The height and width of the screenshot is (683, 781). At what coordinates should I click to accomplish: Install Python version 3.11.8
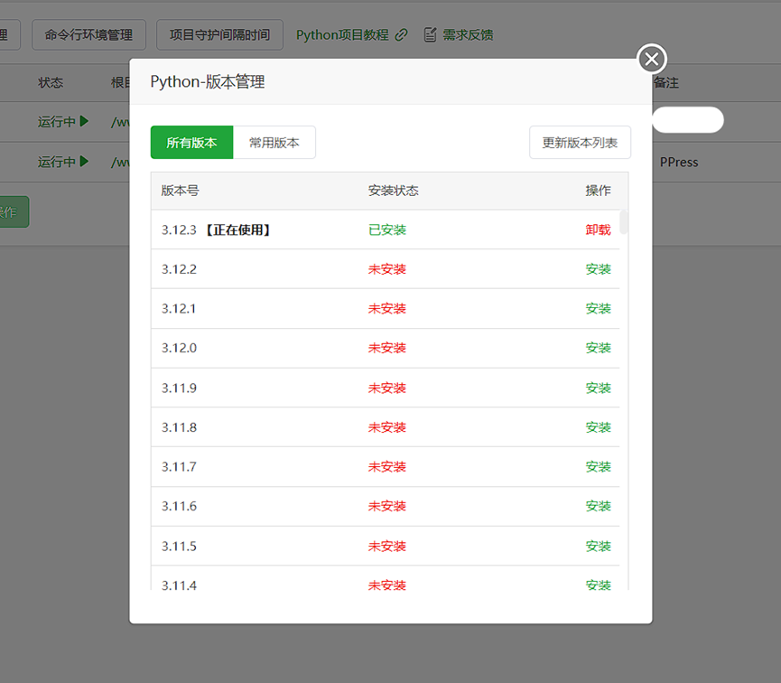(x=598, y=427)
